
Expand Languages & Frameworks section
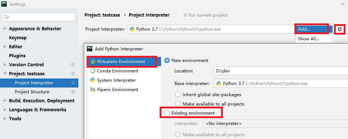point(5,109)
